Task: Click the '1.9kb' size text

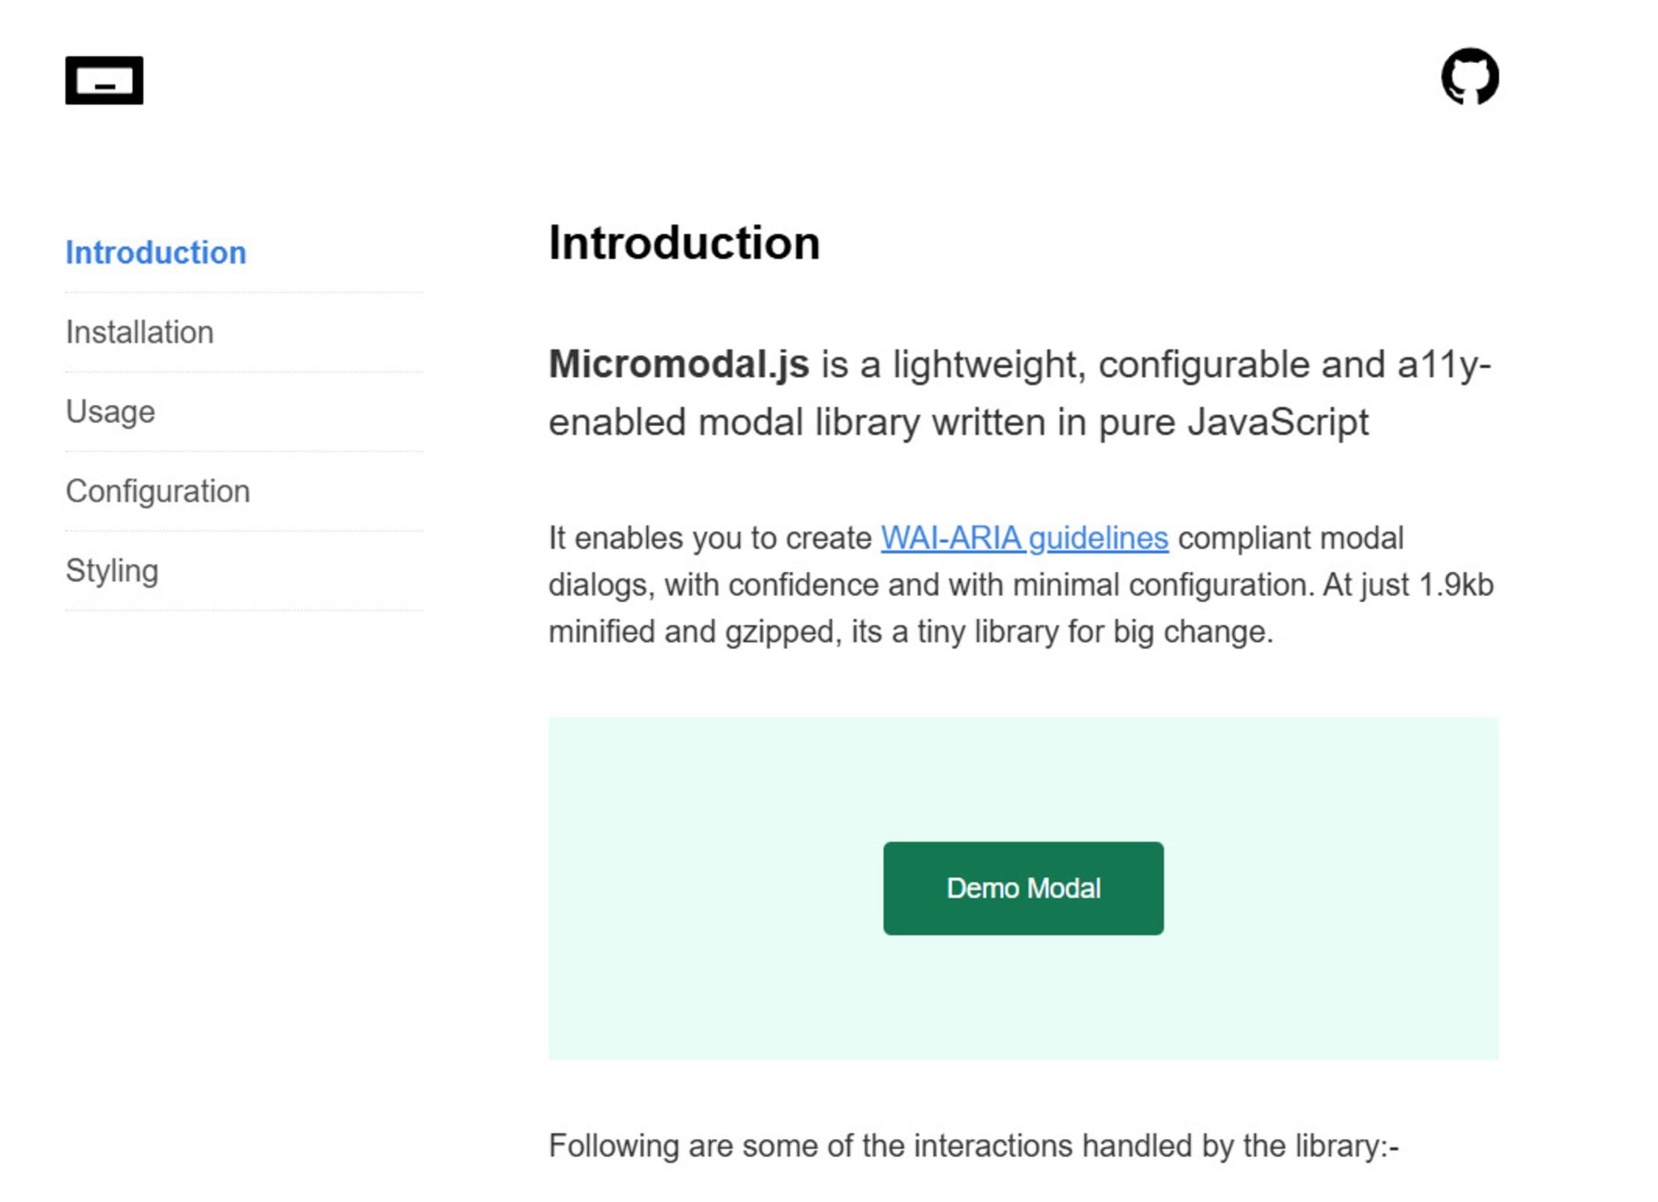Action: click(x=1456, y=585)
